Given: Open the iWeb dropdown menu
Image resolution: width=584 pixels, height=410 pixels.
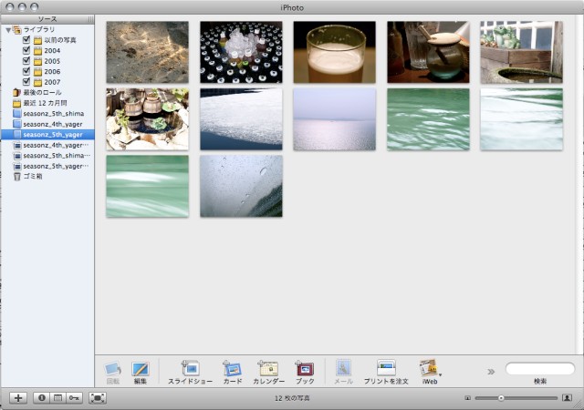Looking at the screenshot, I should coord(430,369).
